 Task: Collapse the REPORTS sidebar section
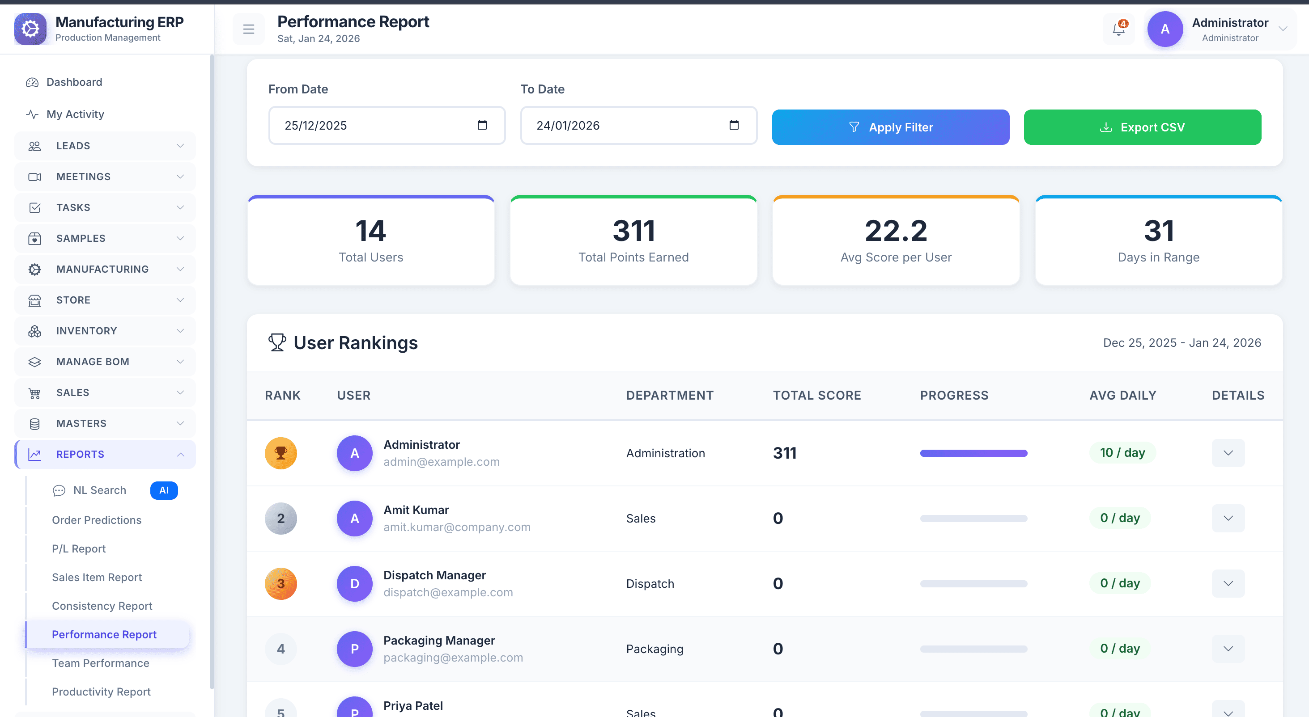[x=105, y=455]
